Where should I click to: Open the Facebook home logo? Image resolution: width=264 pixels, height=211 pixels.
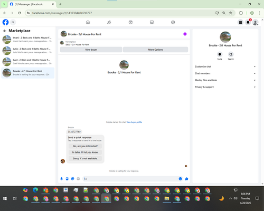coord(5,22)
